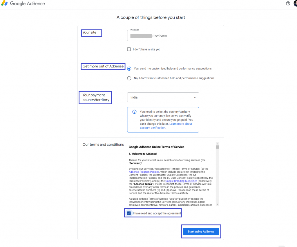Screen dimensions: 297x247
Task: Click the Website input field containing muvi.com
Action: pyautogui.click(x=163, y=35)
